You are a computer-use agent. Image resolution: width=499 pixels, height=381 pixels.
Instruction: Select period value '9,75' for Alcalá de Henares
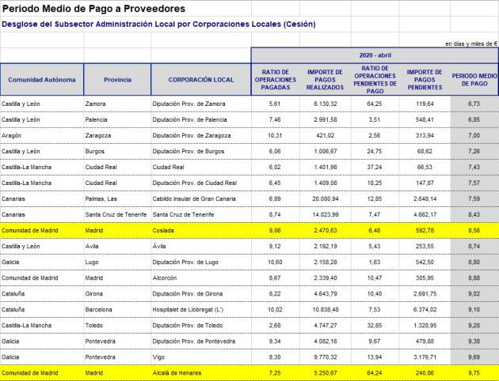coord(474,373)
